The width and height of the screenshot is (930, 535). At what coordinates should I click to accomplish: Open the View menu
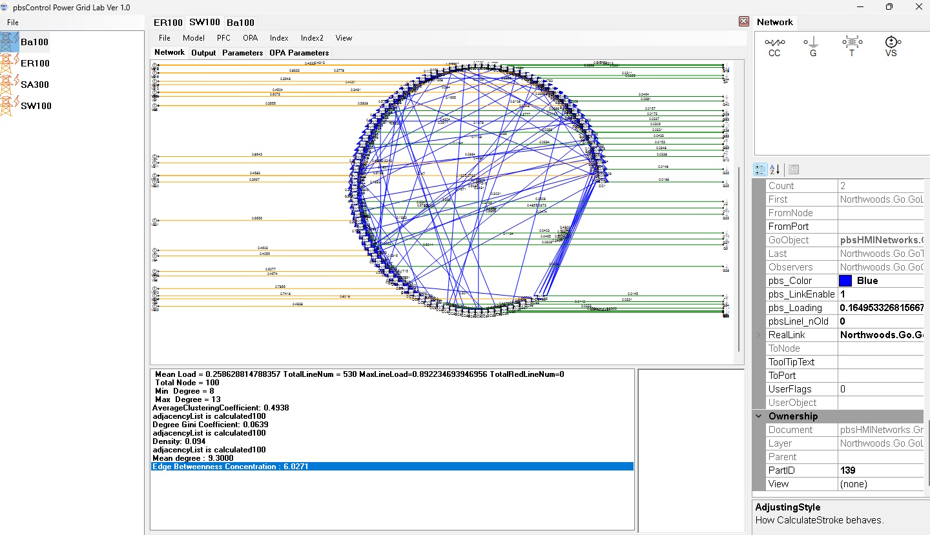point(344,38)
